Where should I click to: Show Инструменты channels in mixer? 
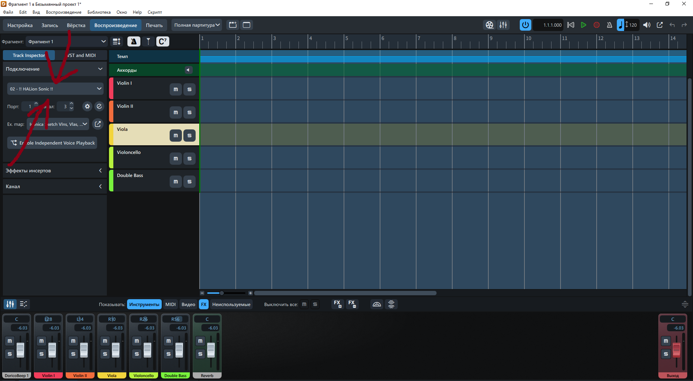click(144, 304)
